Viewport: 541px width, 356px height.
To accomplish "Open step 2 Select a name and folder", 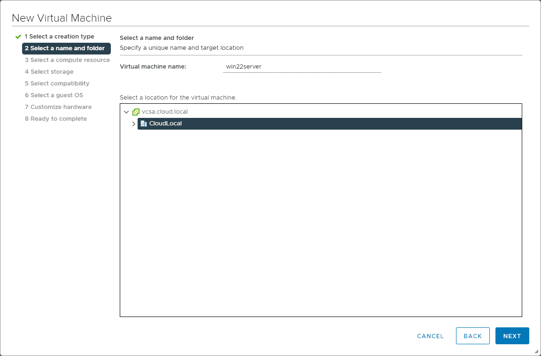I will click(x=66, y=48).
